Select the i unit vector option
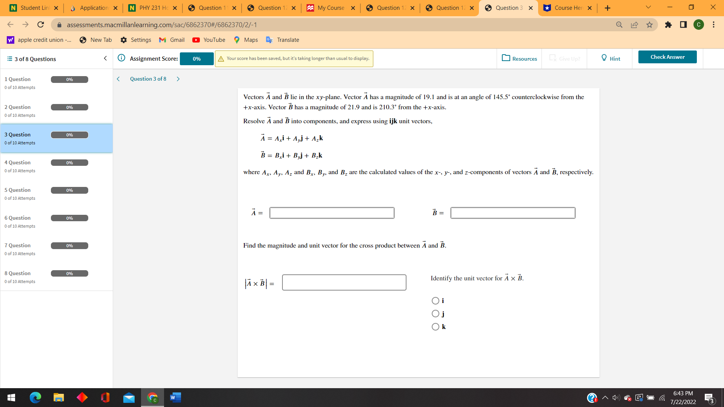 (x=436, y=300)
